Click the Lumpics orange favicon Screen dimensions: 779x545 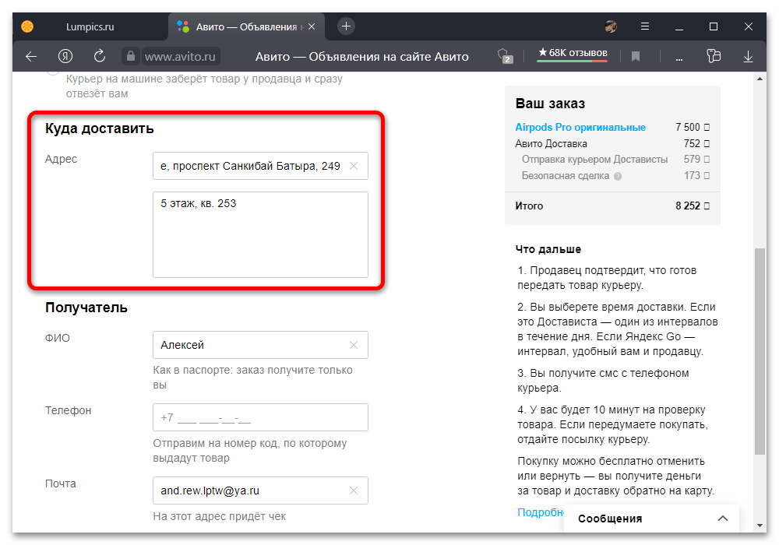coord(27,26)
